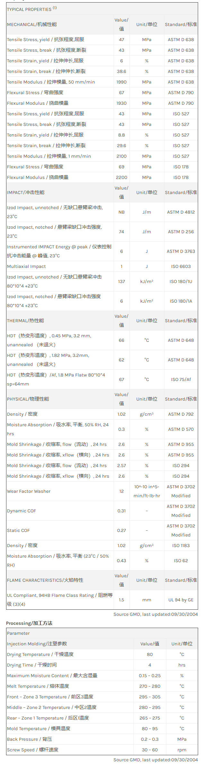Click the ISO 75/Af standard cell
Screen dimensions: 201x770
coord(181,379)
